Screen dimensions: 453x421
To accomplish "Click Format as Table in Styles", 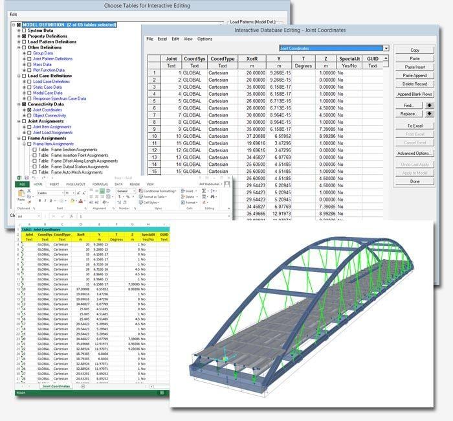I will click(x=153, y=197).
